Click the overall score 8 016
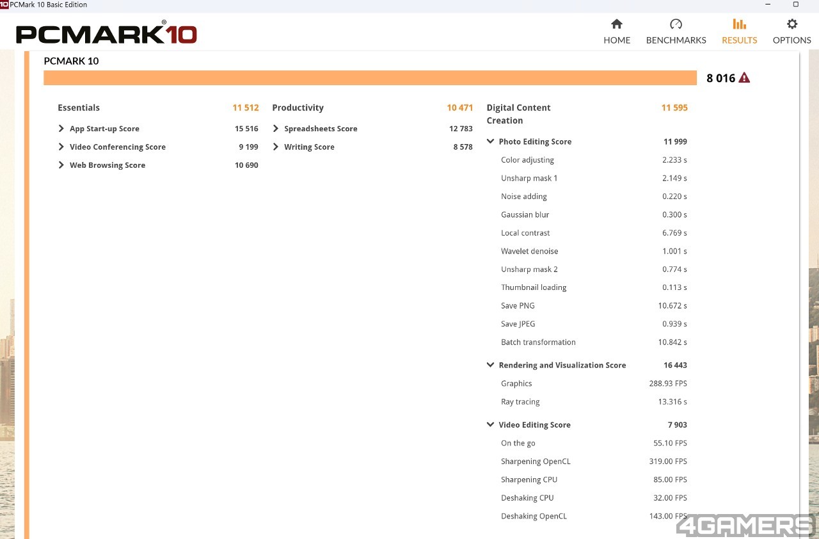 (x=721, y=78)
